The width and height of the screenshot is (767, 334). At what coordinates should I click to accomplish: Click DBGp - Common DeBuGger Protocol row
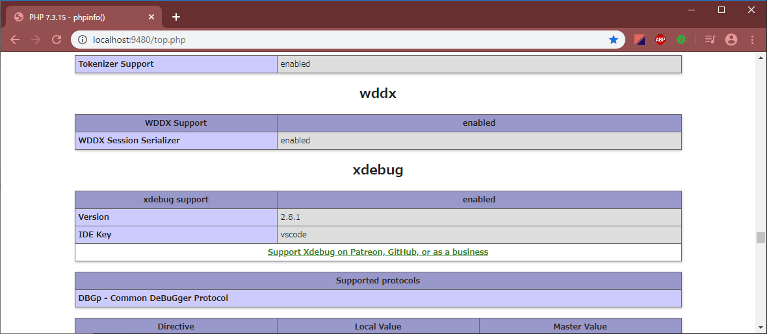point(378,298)
